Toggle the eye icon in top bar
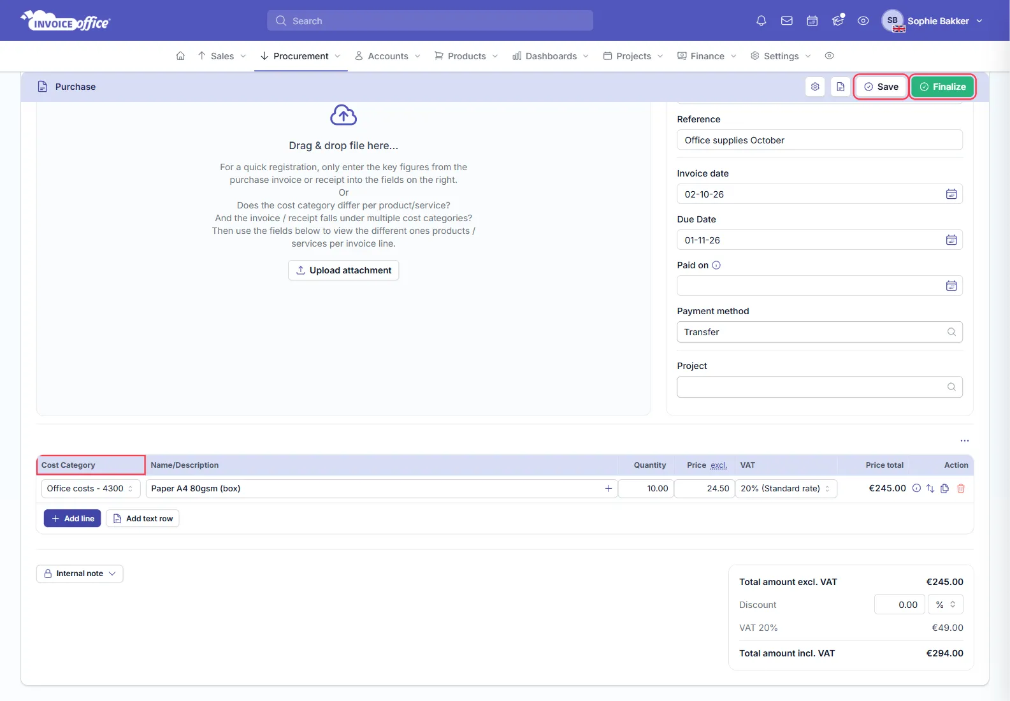This screenshot has width=1010, height=701. (863, 21)
